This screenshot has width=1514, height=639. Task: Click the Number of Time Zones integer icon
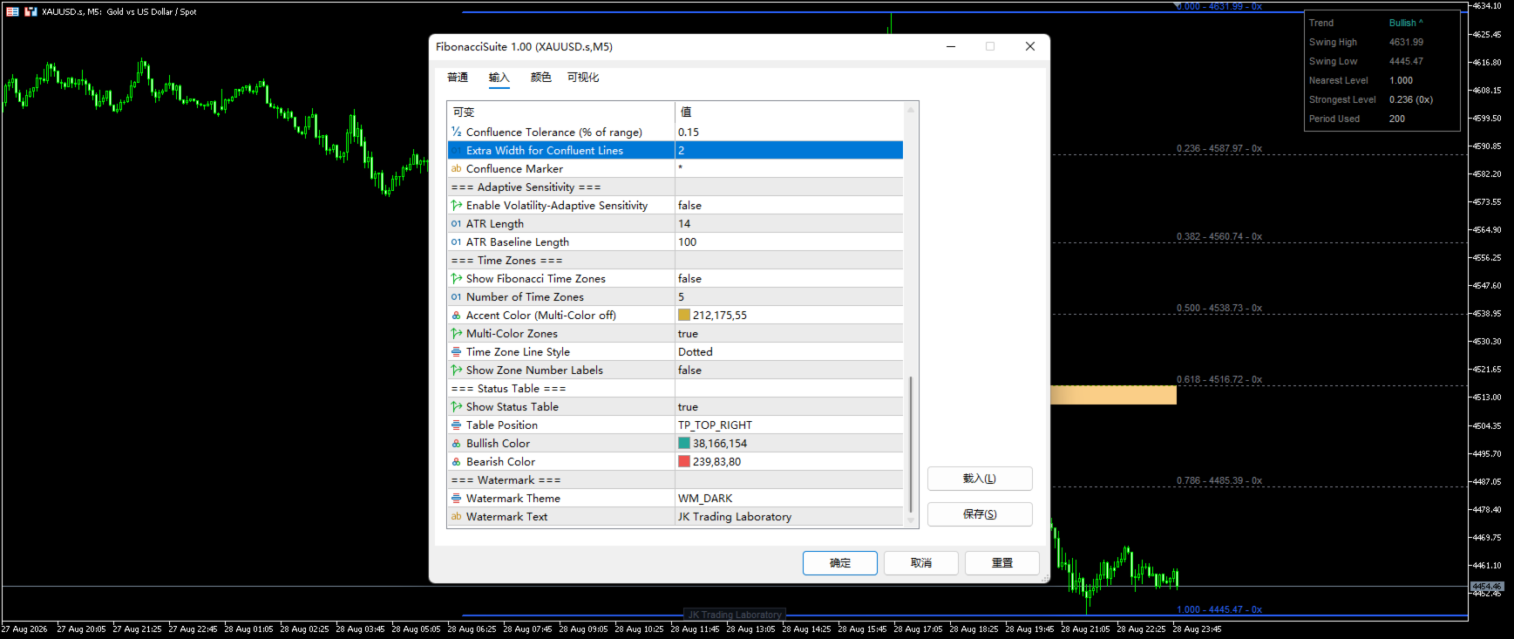[456, 296]
